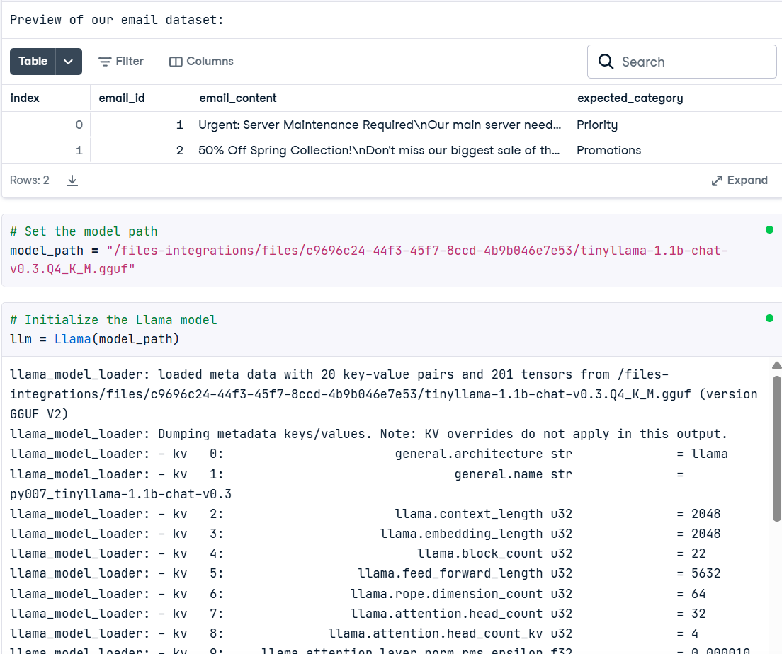Click the expected_category column header
Image resolution: width=782 pixels, height=654 pixels.
pos(630,98)
